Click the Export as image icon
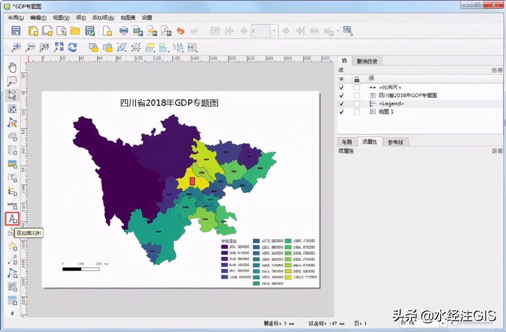Screen dimensions: 506x332 (x=138, y=31)
